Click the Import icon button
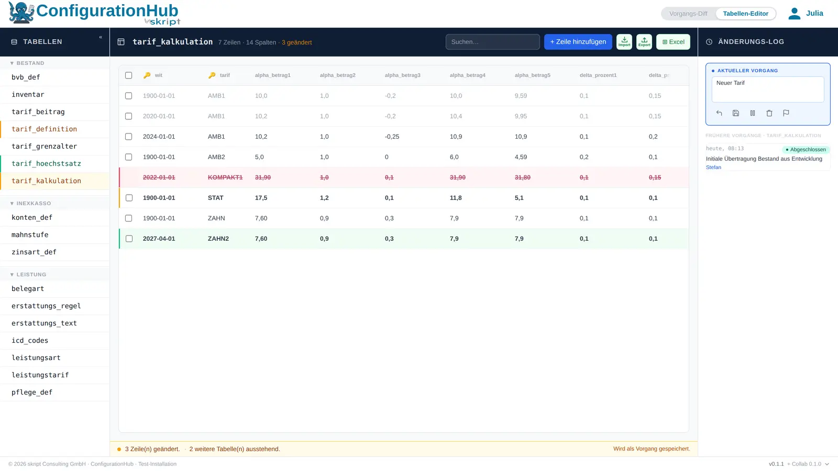Viewport: 838px width, 471px height. pos(624,42)
